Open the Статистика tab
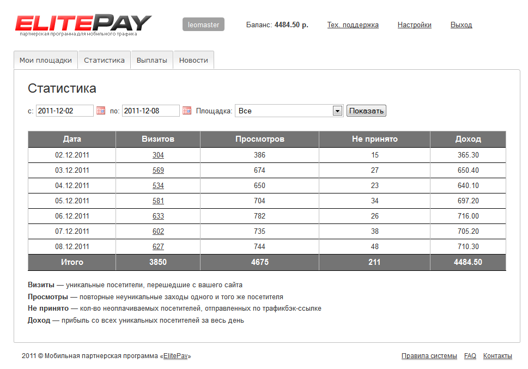The image size is (528, 369). pos(104,61)
